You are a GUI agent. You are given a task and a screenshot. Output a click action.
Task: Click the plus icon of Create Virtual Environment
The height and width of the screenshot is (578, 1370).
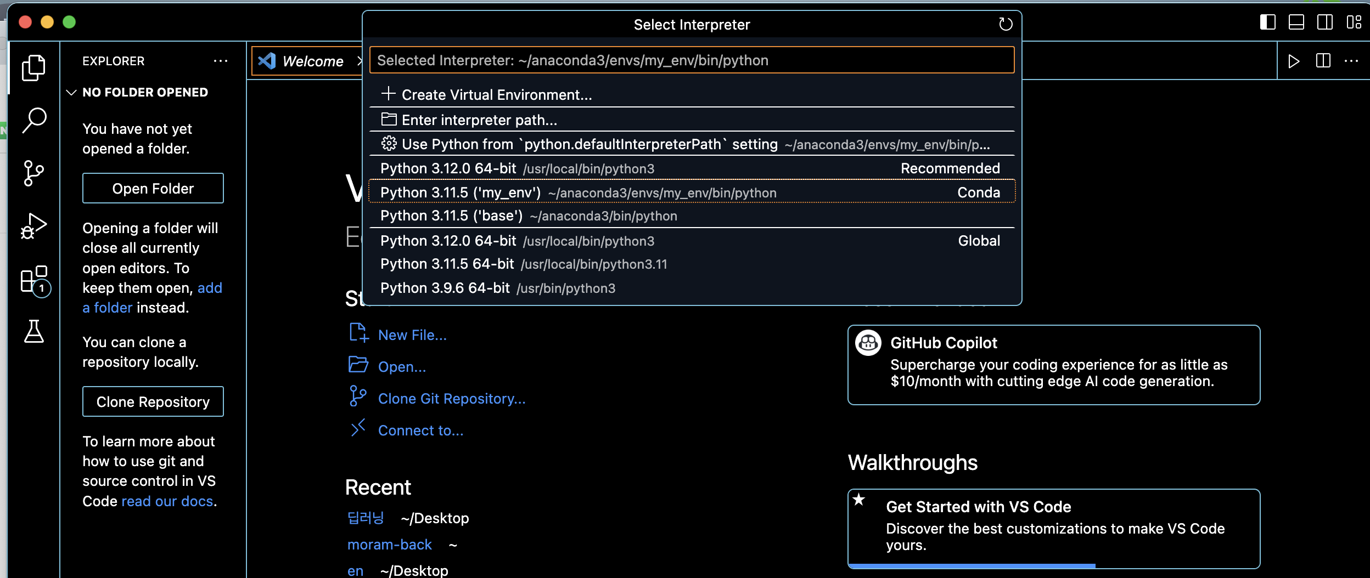[x=389, y=94]
